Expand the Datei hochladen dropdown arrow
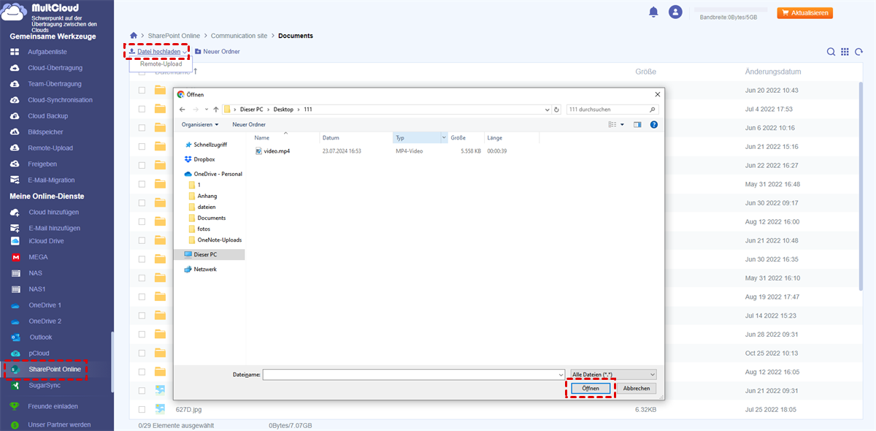Screen dimensions: 876x431 tap(185, 52)
